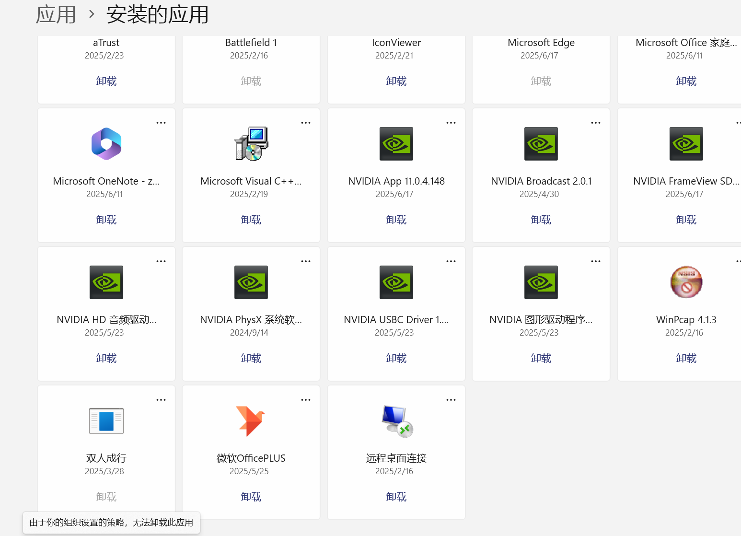This screenshot has height=536, width=741.
Task: Uninstall NVIDIA App via 卸载
Action: pyautogui.click(x=396, y=220)
